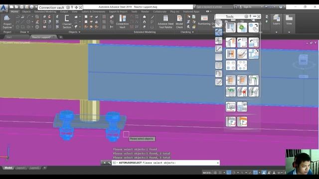This screenshot has height=179, width=319.
Task: Select the orange plate tool with arrow
Action: point(231,54)
